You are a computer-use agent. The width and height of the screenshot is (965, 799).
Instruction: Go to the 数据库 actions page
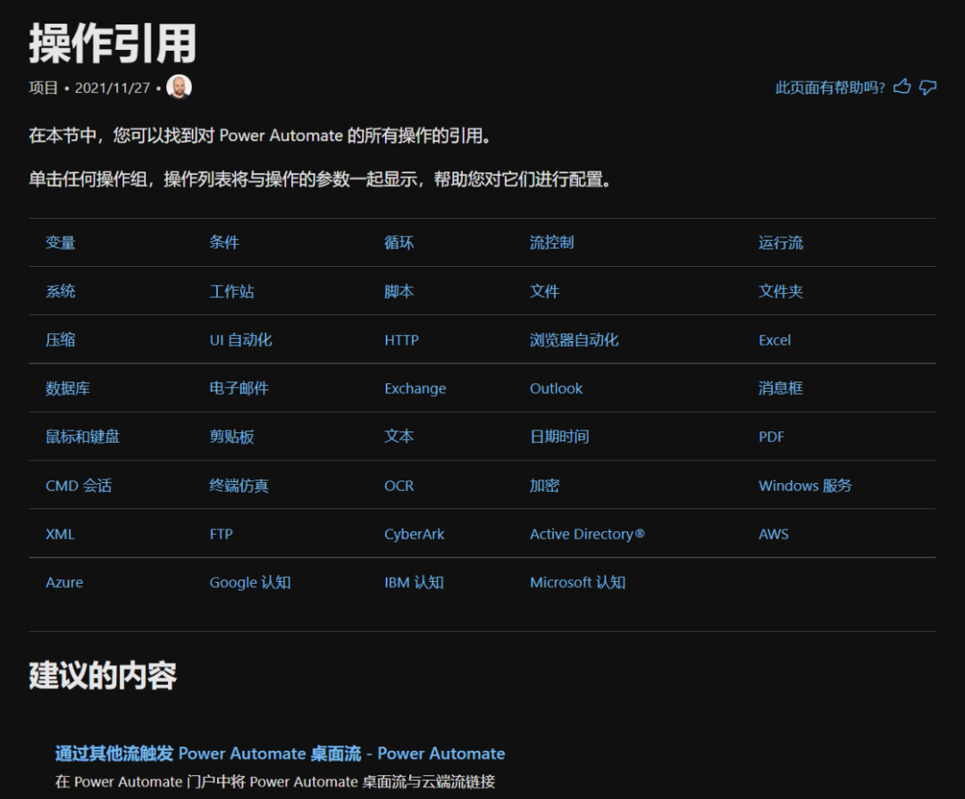68,388
